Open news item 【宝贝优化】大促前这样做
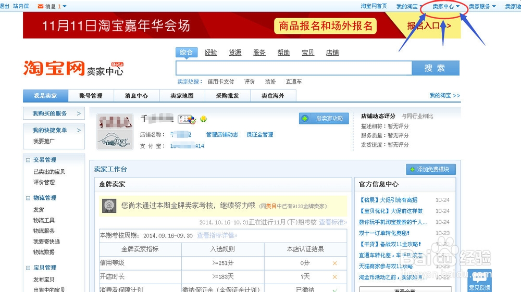The image size is (521, 292). click(391, 211)
